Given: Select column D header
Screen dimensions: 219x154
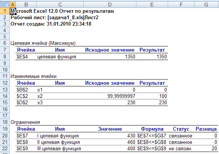Looking at the screenshot, I should [110, 5].
